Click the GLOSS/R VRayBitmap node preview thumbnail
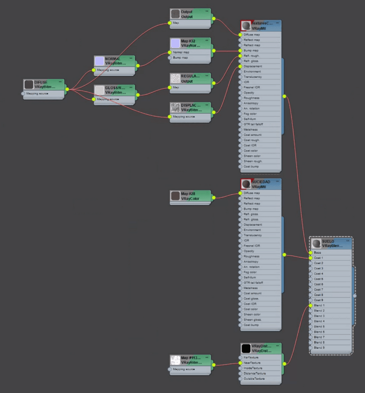The height and width of the screenshot is (393, 365). coord(99,90)
